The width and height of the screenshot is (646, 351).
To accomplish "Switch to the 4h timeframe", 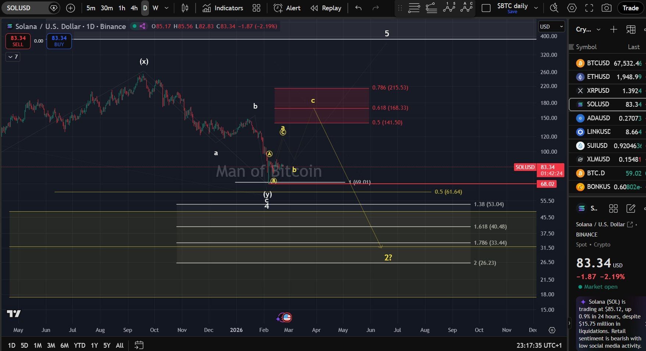I will [134, 8].
